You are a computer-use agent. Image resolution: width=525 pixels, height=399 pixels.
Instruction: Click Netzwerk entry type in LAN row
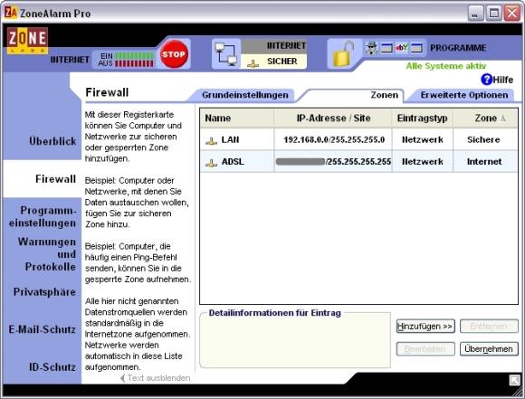[x=423, y=139]
